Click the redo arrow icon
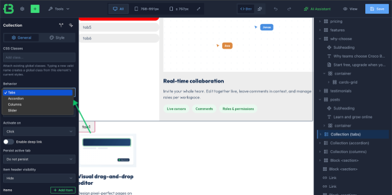The height and width of the screenshot is (195, 392). tap(289, 9)
